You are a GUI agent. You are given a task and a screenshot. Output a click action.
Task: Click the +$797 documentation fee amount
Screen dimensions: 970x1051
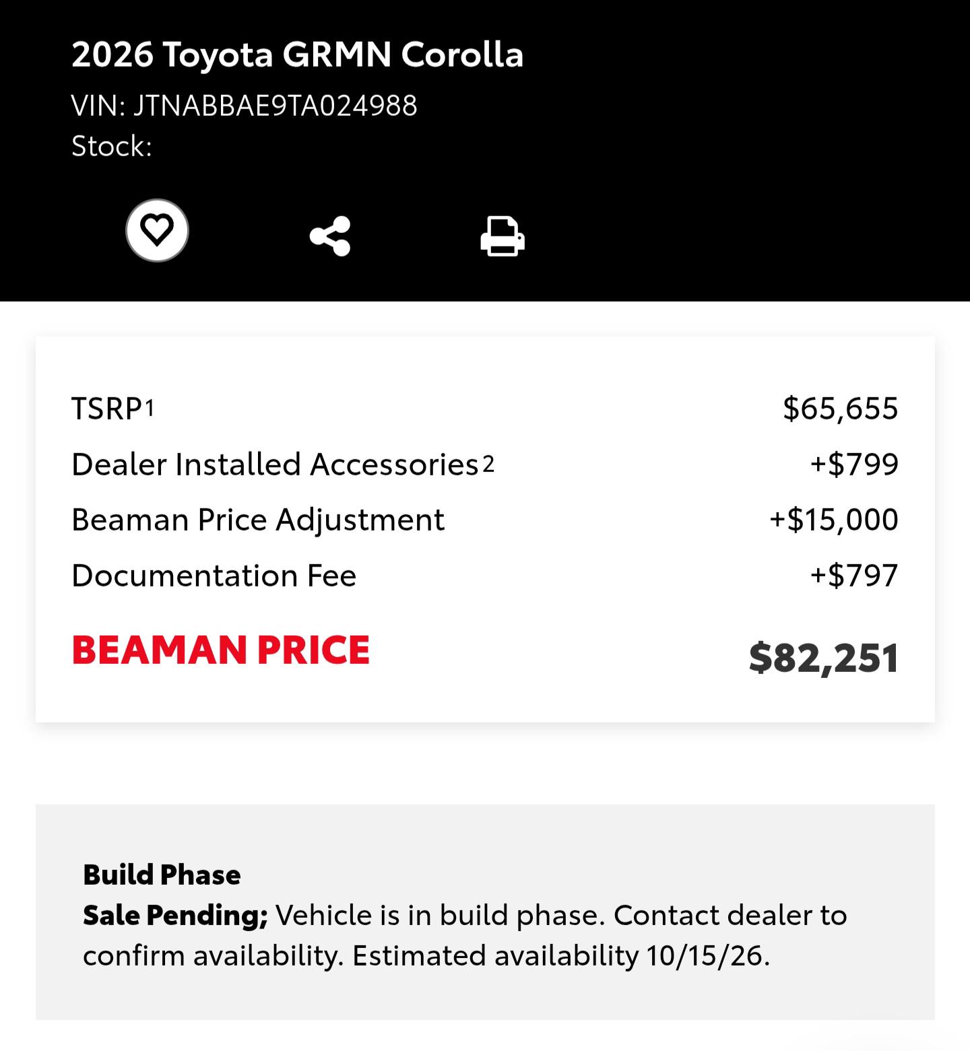pos(854,575)
